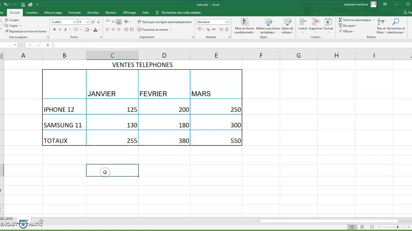Apply thousands separator number format
This screenshot has width=412, height=231.
214,30
